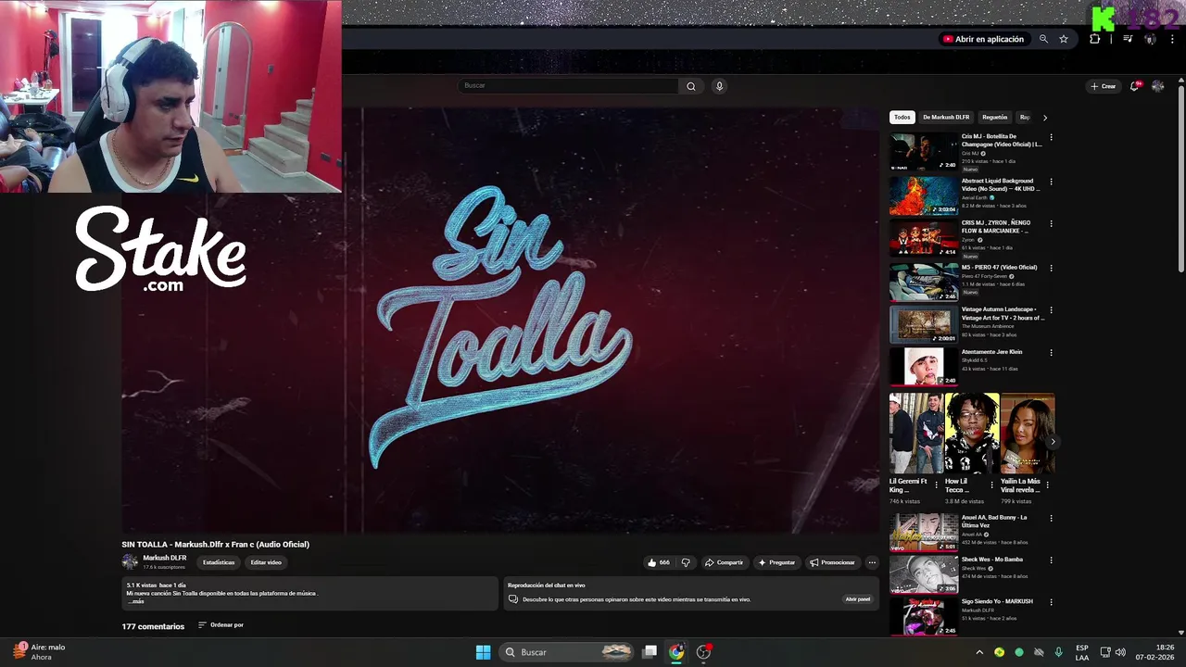Screen dimensions: 1186x667
Task: Activate voice search microphone icon
Action: pyautogui.click(x=719, y=86)
